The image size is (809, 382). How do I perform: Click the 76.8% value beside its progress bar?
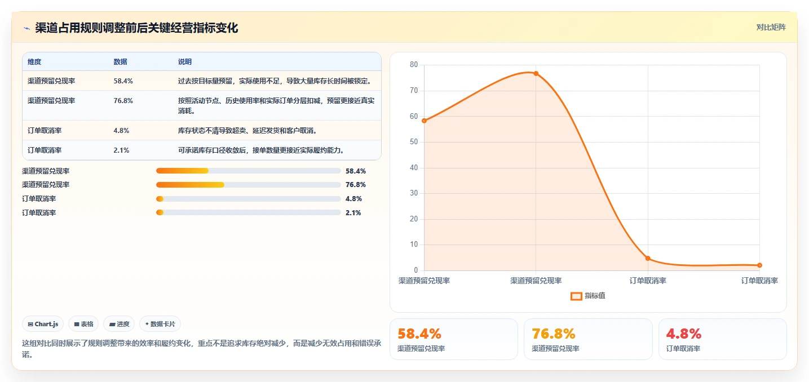coord(356,185)
